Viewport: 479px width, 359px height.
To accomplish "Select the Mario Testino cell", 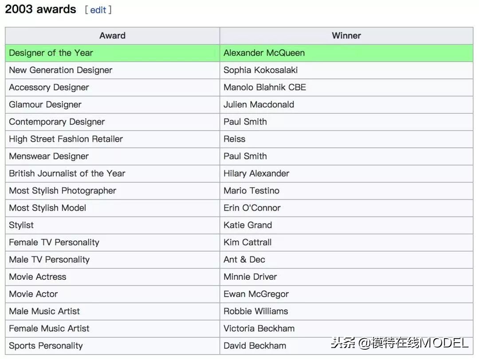I will [x=251, y=191].
